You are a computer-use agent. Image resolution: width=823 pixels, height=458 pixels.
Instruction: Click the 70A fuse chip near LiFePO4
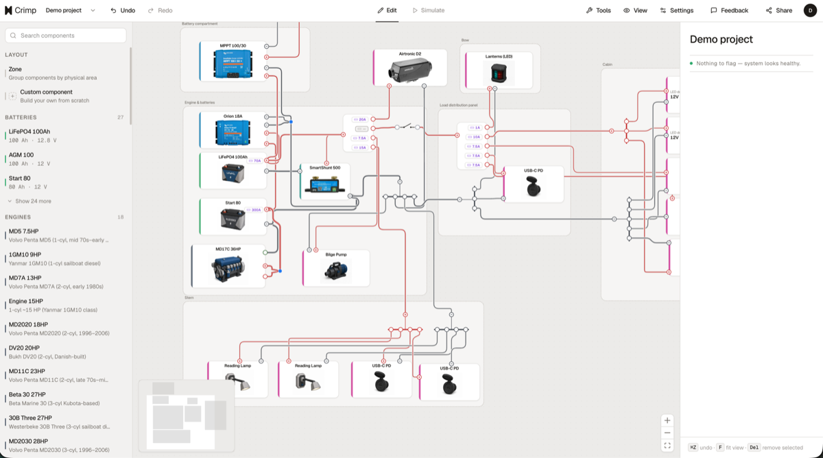(x=254, y=160)
